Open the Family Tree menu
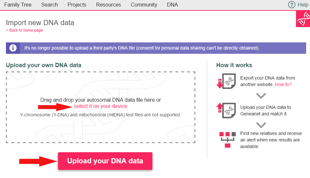This screenshot has width=310, height=178. (18, 5)
